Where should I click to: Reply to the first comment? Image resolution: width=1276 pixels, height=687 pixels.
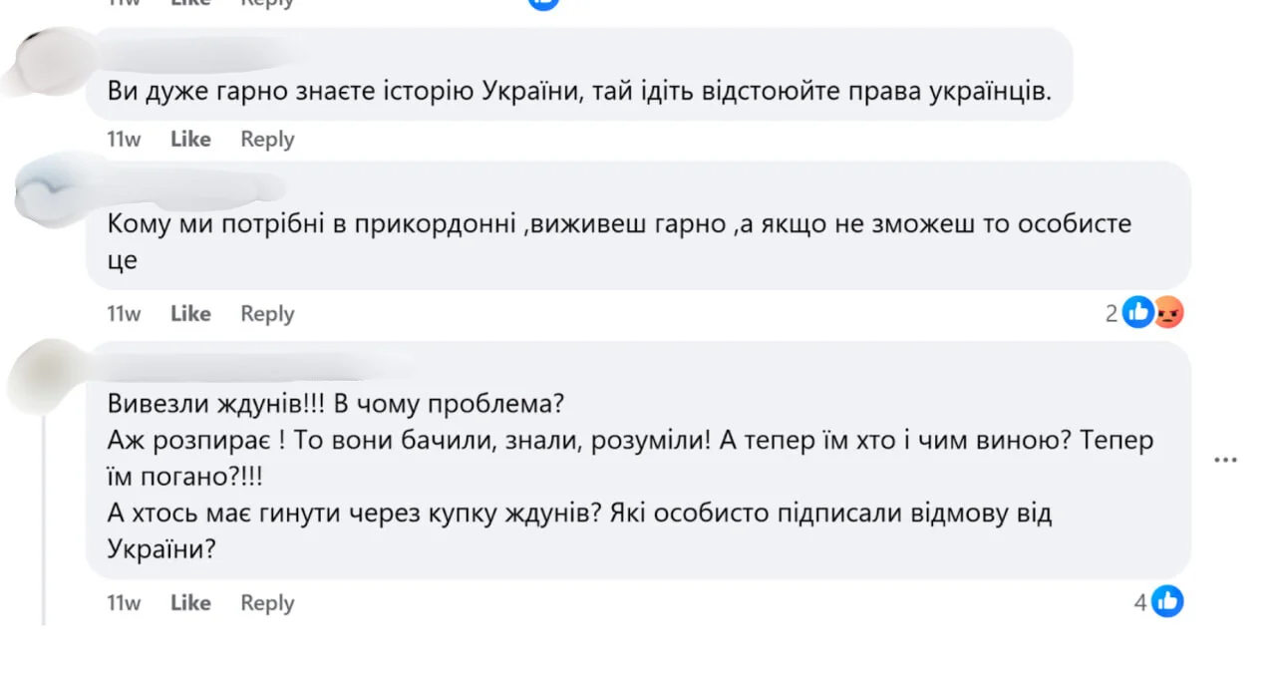(266, 139)
